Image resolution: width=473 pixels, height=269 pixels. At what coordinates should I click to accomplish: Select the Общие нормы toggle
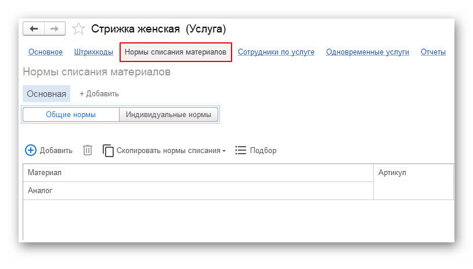click(71, 115)
